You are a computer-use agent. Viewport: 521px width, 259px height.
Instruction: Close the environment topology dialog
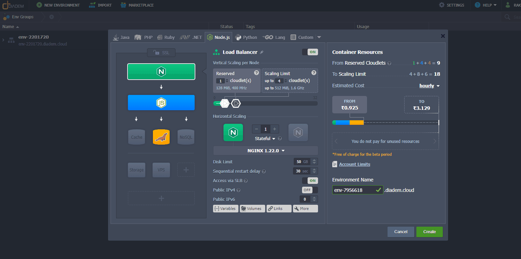[x=443, y=36]
